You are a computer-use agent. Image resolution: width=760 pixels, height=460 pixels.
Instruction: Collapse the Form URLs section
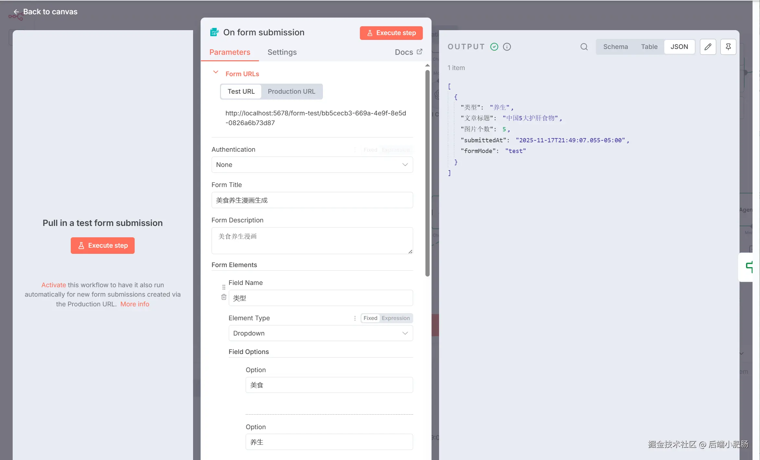click(215, 73)
